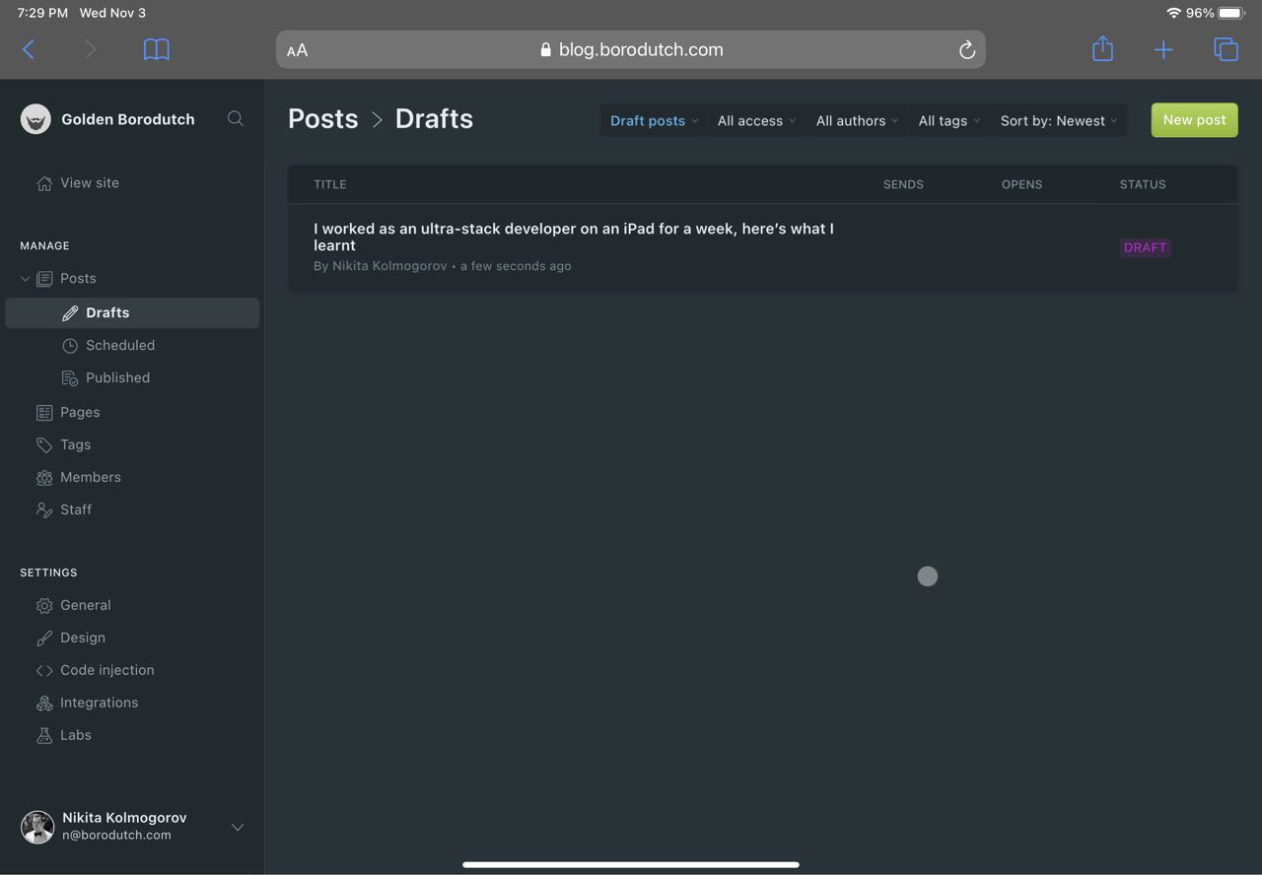Viewport: 1262px width, 876px height.
Task: Click the Staff person-pen icon
Action: coord(44,510)
